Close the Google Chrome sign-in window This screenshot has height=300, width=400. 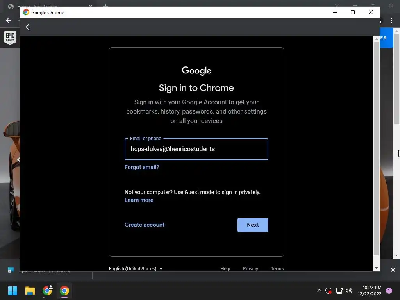point(371,12)
